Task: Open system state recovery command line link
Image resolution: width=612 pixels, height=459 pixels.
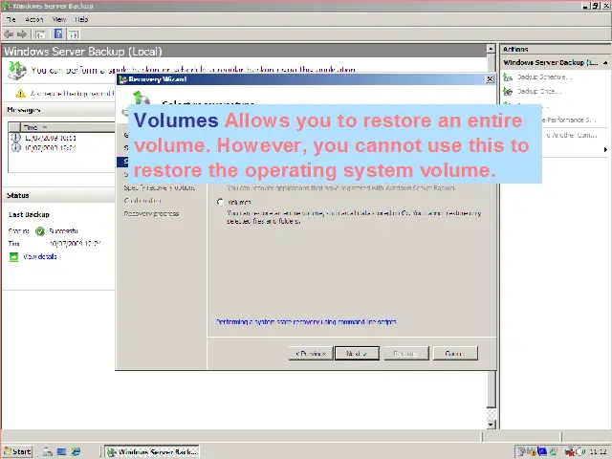Action: [x=306, y=322]
